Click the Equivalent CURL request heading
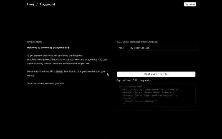This screenshot has width=222, height=139. coord(134,80)
